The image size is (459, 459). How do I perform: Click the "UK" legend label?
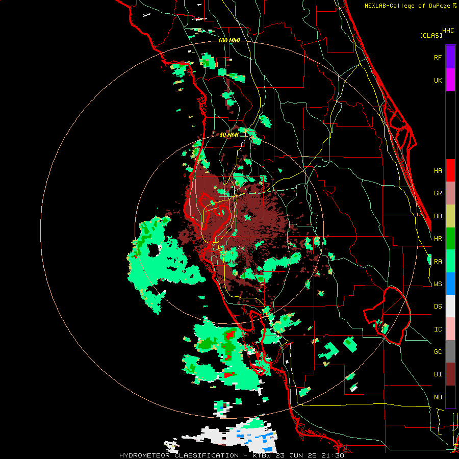click(x=438, y=81)
